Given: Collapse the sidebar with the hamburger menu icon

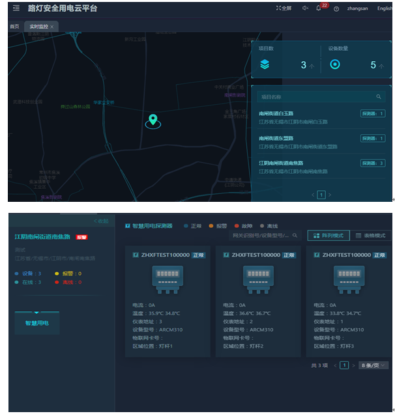Looking at the screenshot, I should click(x=16, y=8).
